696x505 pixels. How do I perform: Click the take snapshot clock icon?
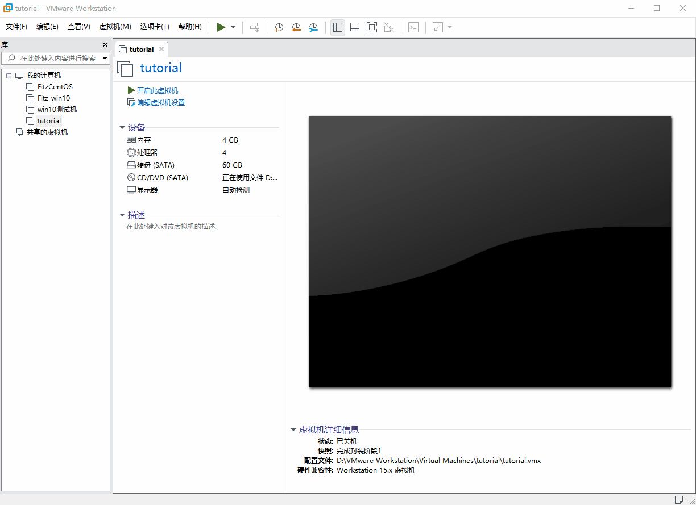pyautogui.click(x=279, y=27)
